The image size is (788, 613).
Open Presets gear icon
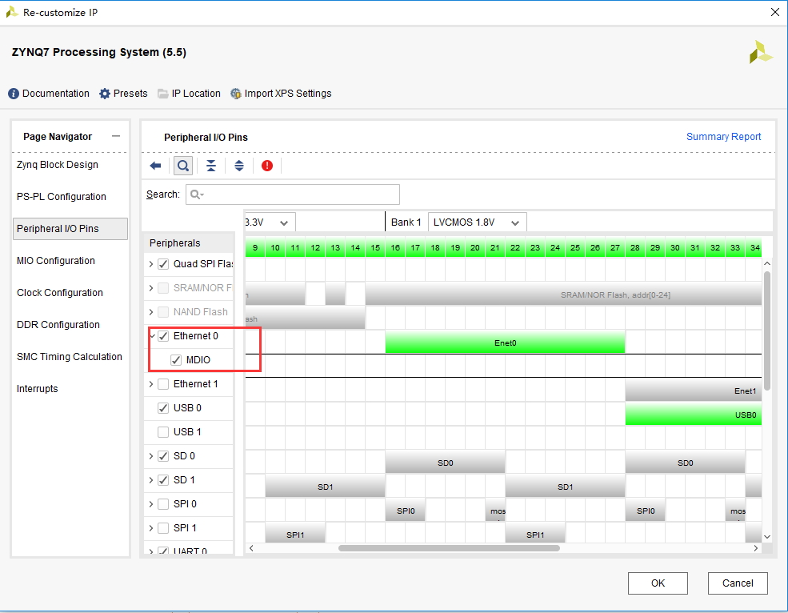pyautogui.click(x=105, y=94)
